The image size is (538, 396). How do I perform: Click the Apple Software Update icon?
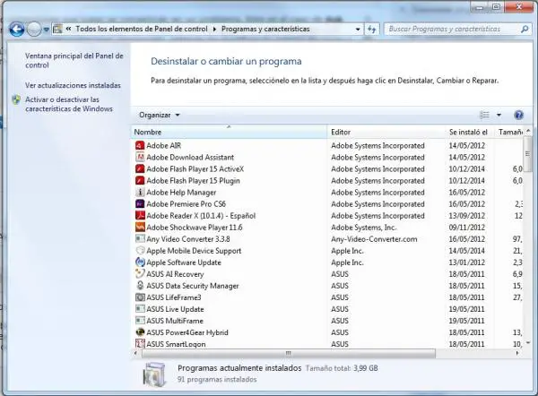click(140, 262)
